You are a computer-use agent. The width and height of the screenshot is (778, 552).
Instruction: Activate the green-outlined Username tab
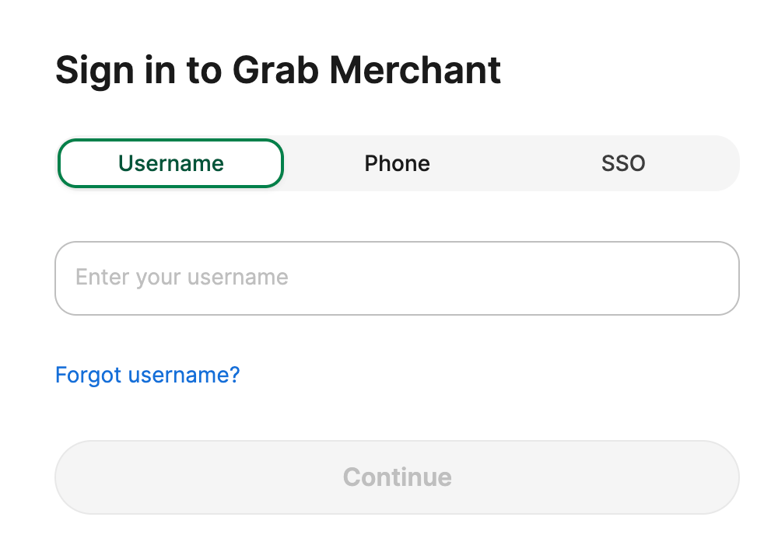click(x=170, y=163)
